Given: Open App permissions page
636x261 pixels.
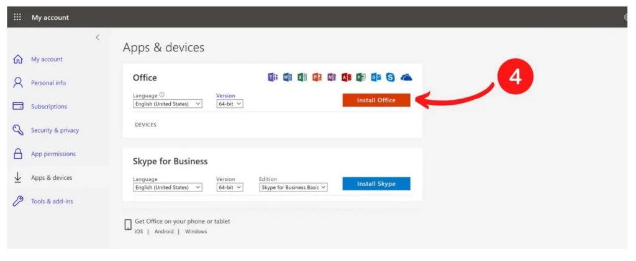Looking at the screenshot, I should pyautogui.click(x=53, y=154).
